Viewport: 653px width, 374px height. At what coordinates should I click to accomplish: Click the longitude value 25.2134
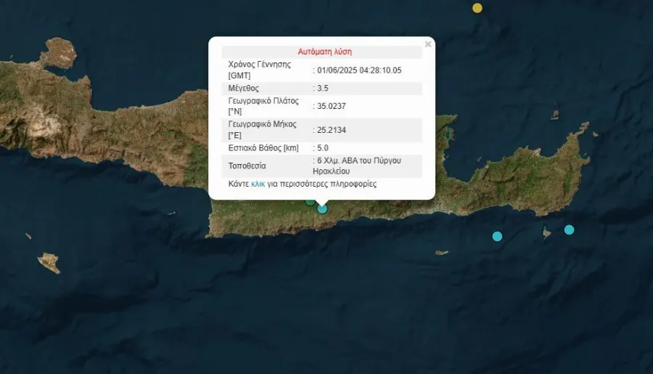click(330, 130)
